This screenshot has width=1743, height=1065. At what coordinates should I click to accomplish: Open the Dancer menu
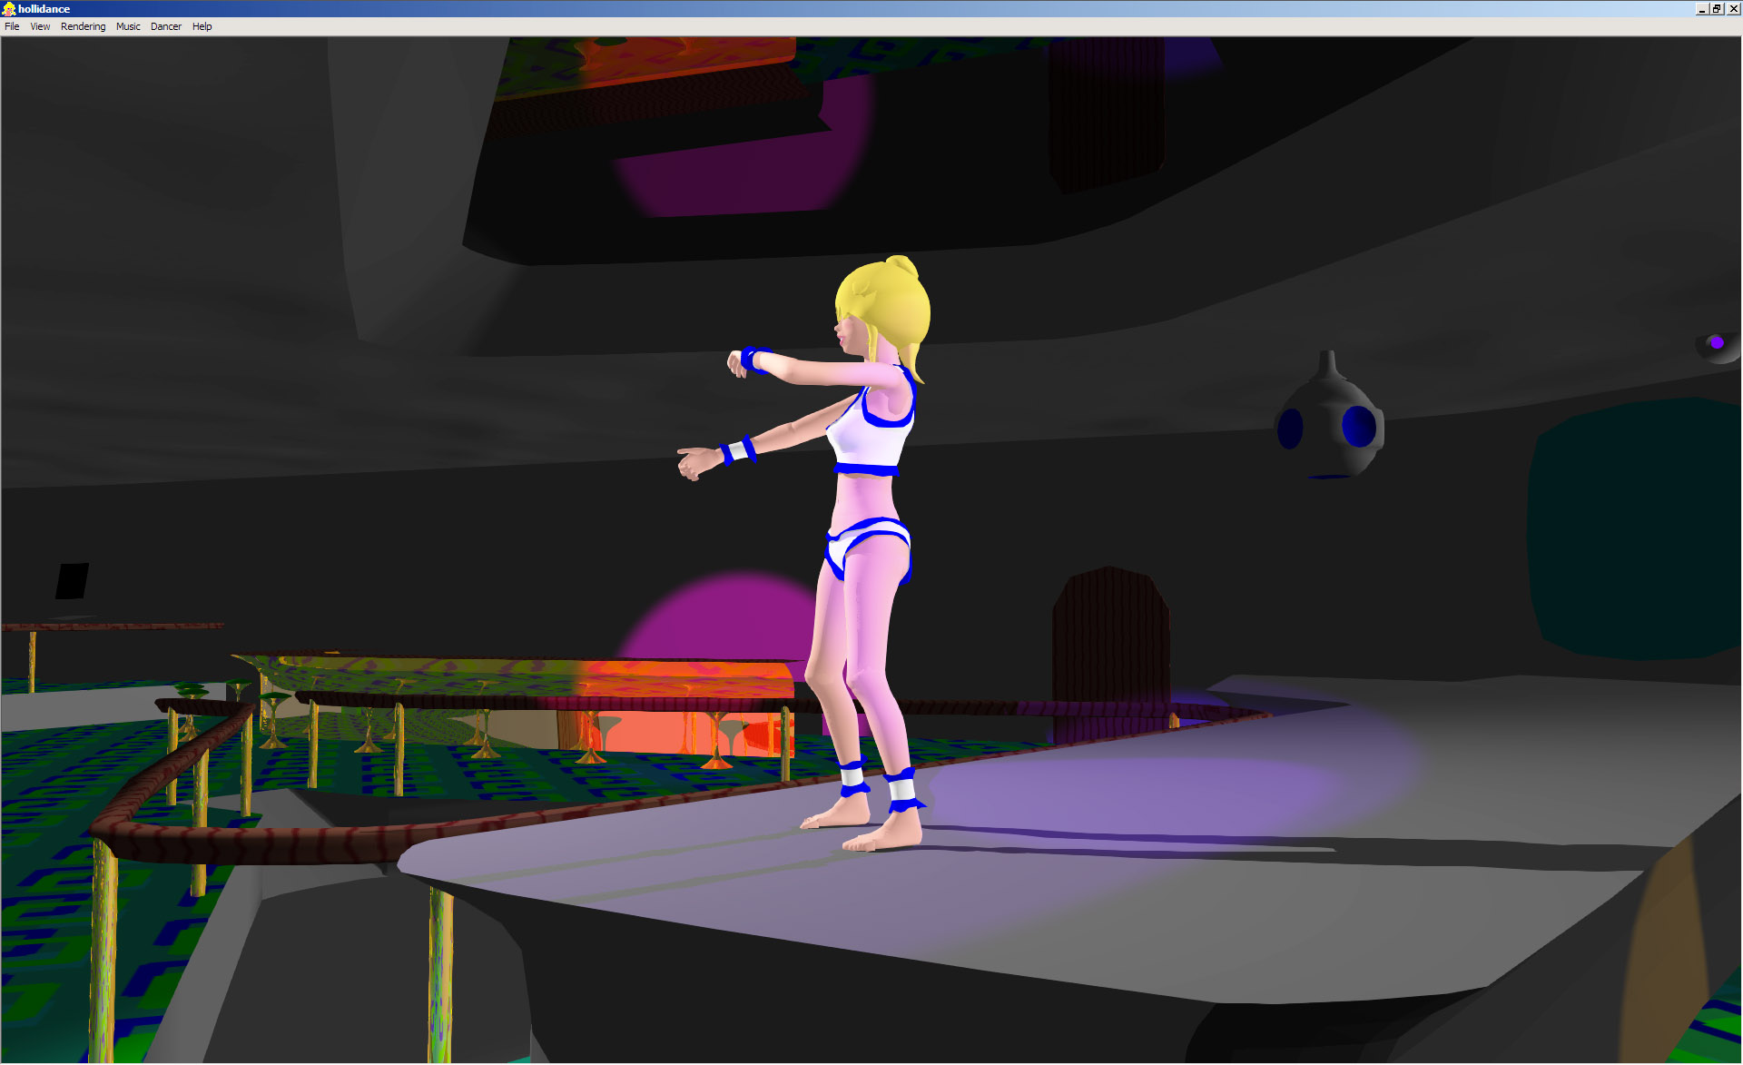pos(166,26)
